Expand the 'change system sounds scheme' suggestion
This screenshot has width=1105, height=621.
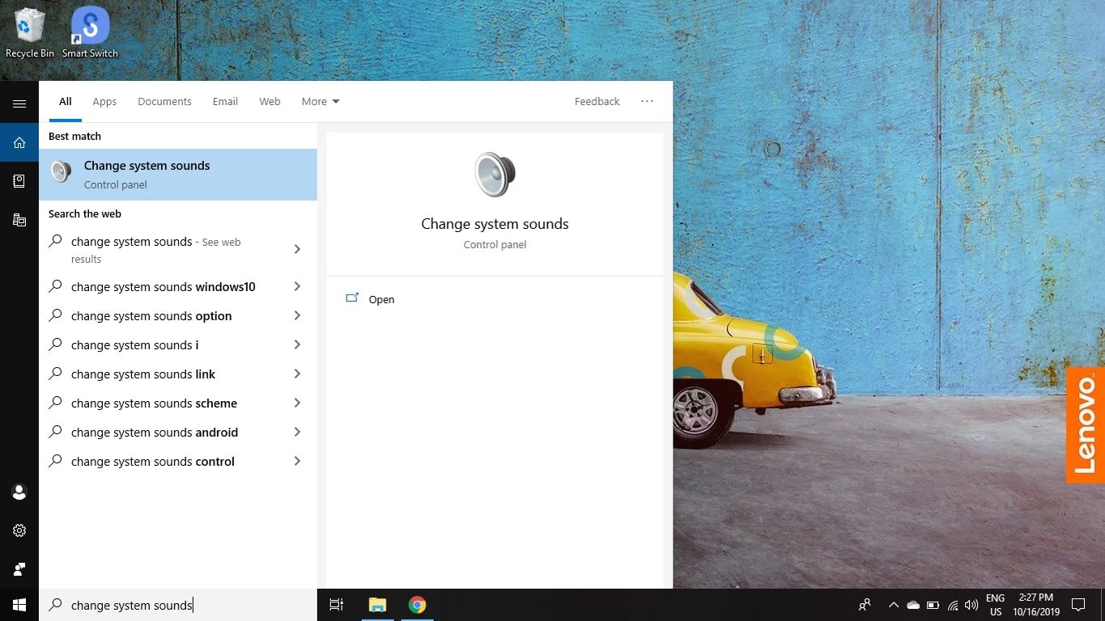click(x=297, y=403)
